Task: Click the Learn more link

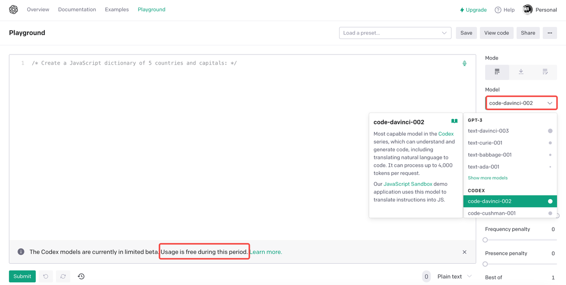Action: 266,252
